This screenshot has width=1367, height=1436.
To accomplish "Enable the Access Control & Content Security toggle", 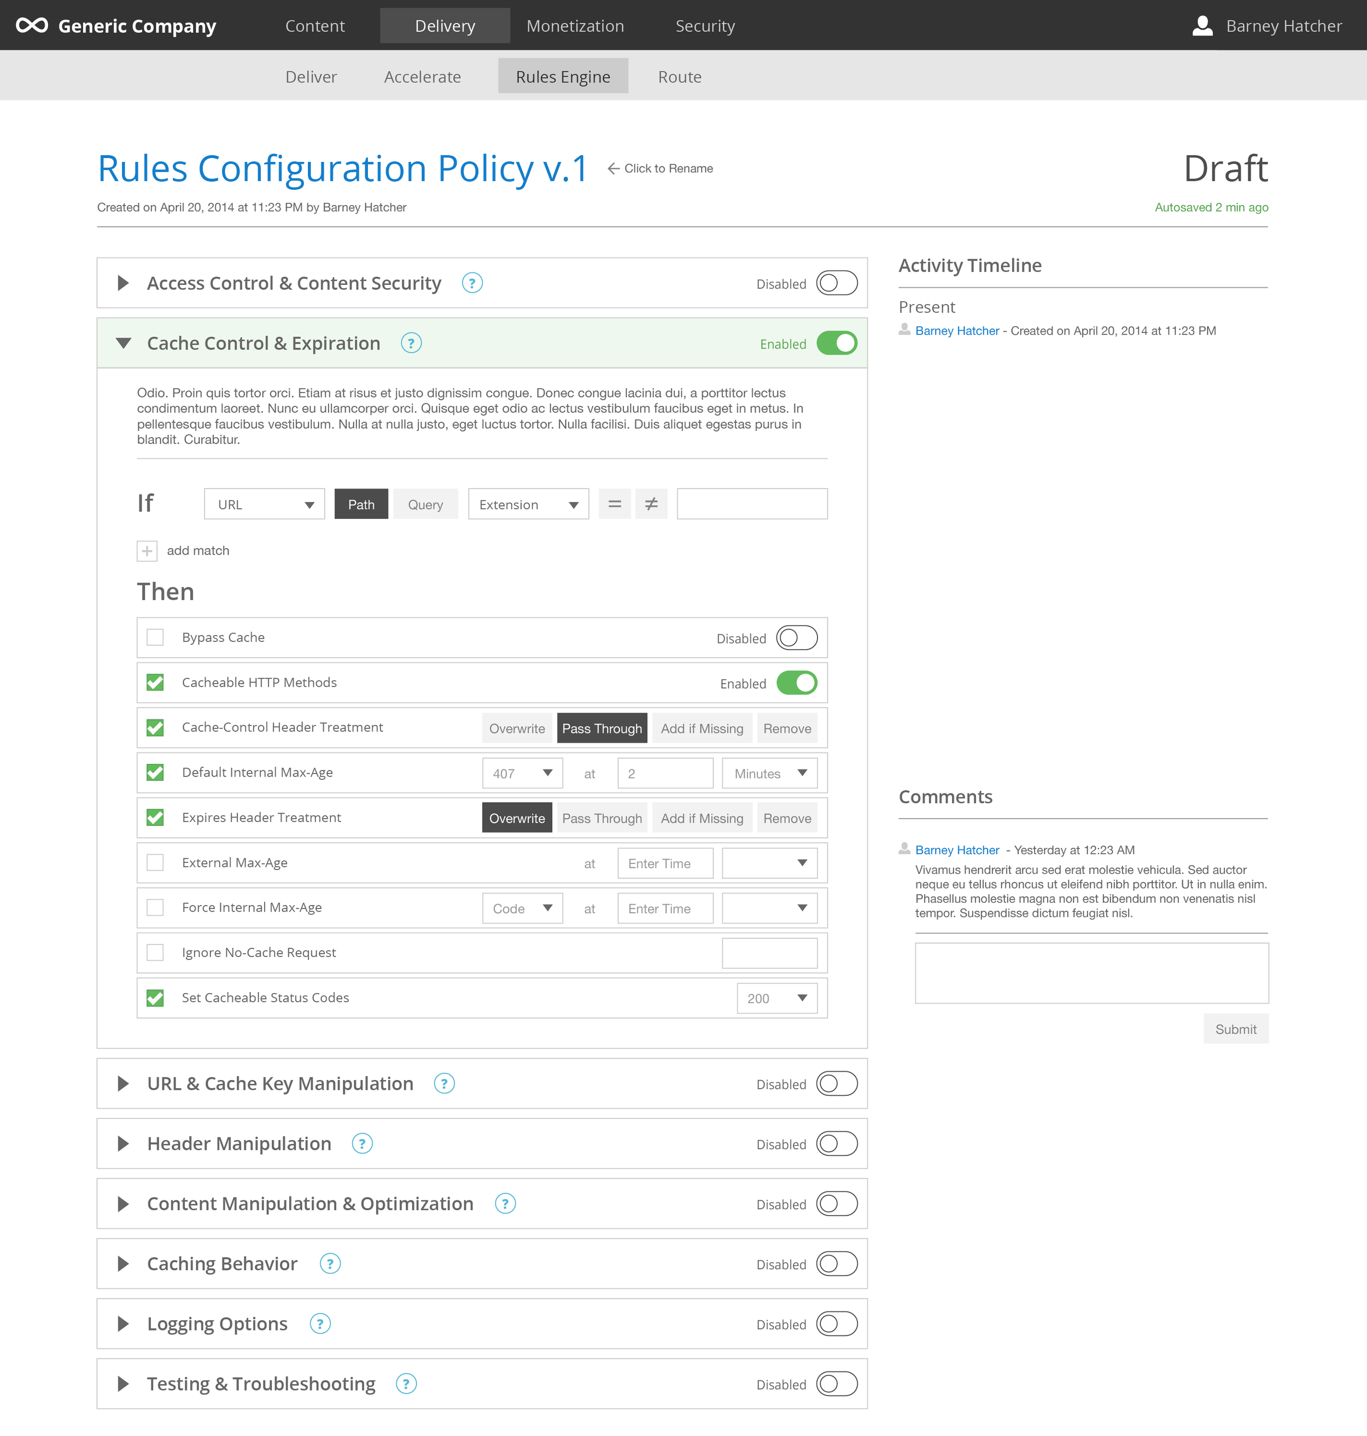I will point(837,283).
